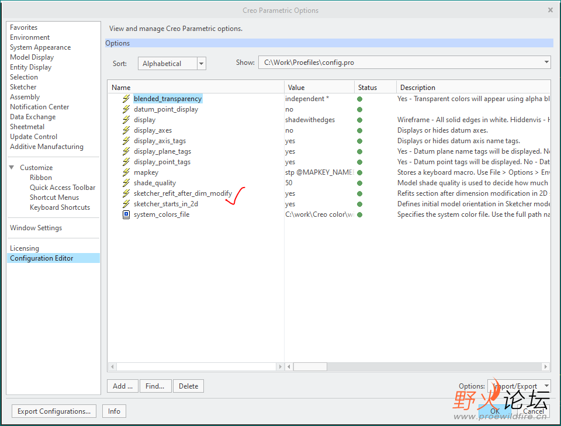Screen dimensions: 561x426
Task: Click green status dot for shade_quality
Action: pyautogui.click(x=359, y=183)
